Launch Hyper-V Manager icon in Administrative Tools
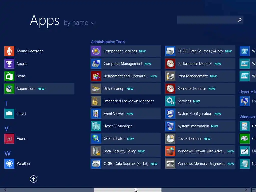The width and height of the screenshot is (256, 192). tap(96, 126)
